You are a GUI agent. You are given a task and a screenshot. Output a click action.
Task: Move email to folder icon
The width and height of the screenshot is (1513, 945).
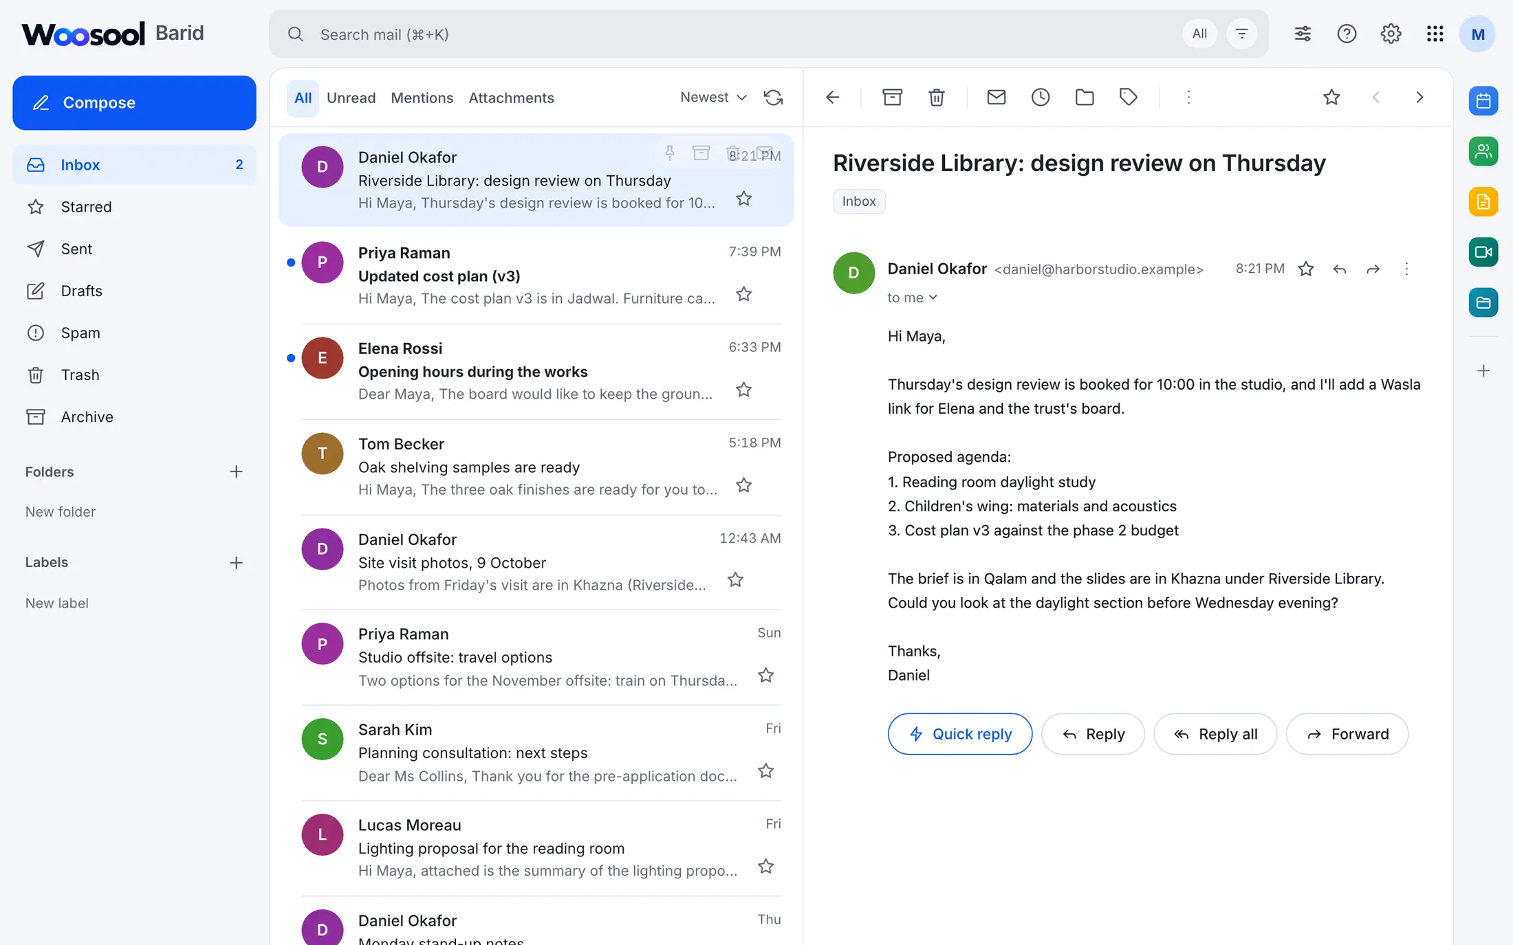(x=1084, y=97)
